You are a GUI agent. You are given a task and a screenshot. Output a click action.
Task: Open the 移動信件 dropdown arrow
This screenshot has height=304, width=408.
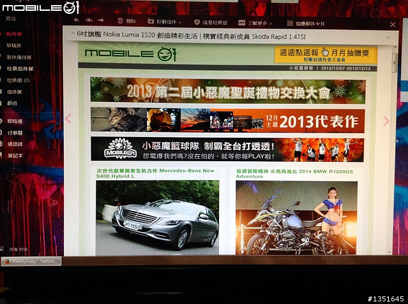180,22
